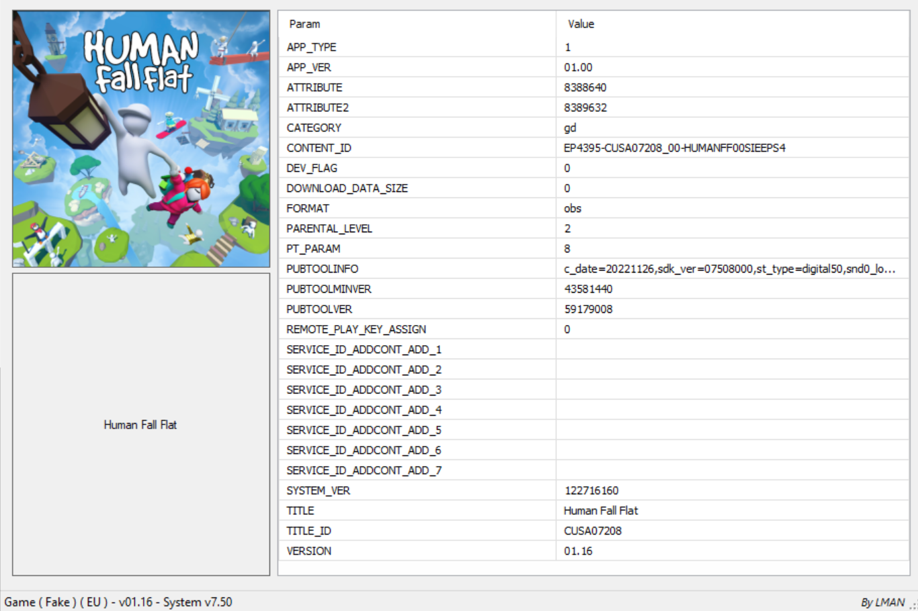Screen dimensions: 918x611
Task: Select the PT_PARAM parameter cell
Action: tap(417, 248)
